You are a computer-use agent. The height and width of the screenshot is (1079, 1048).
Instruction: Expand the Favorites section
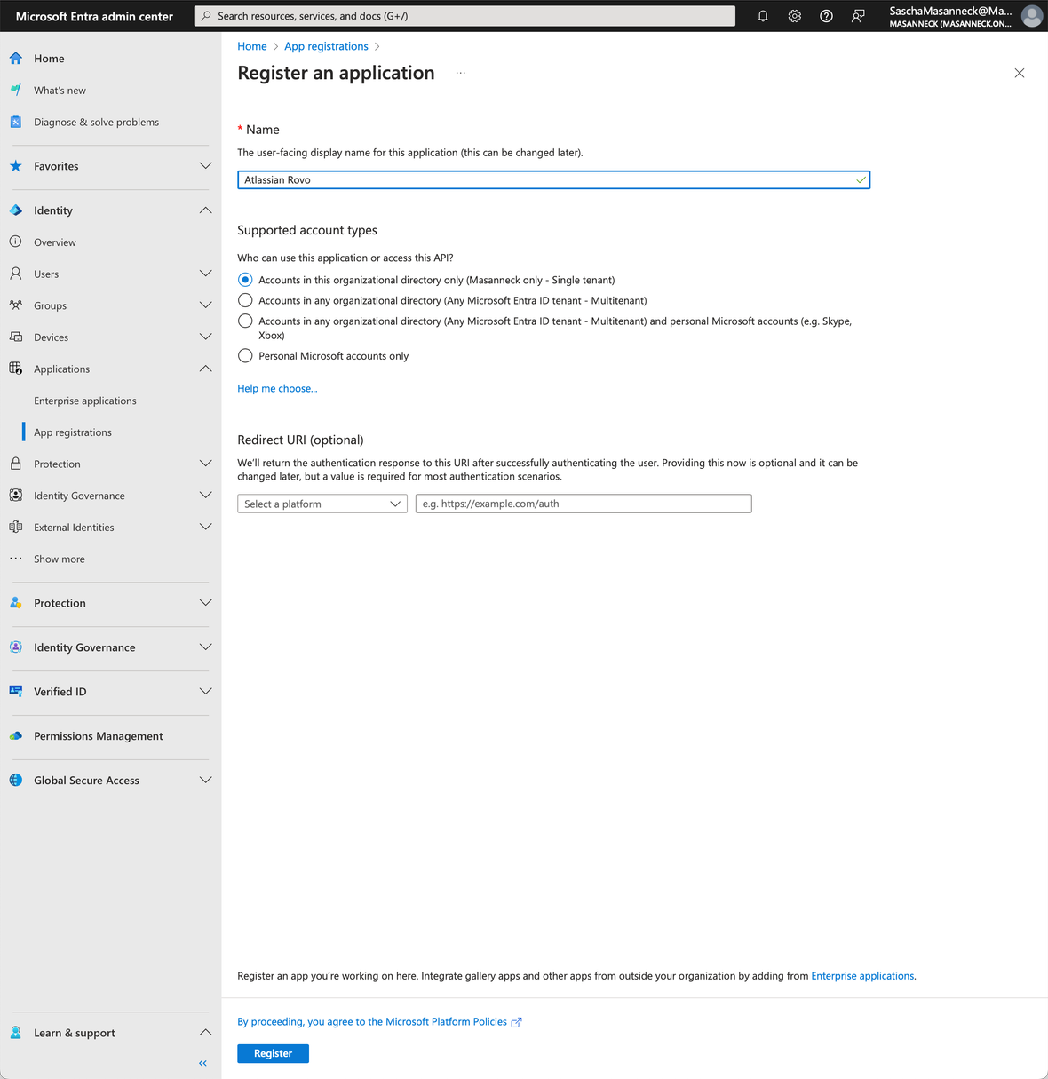[205, 165]
